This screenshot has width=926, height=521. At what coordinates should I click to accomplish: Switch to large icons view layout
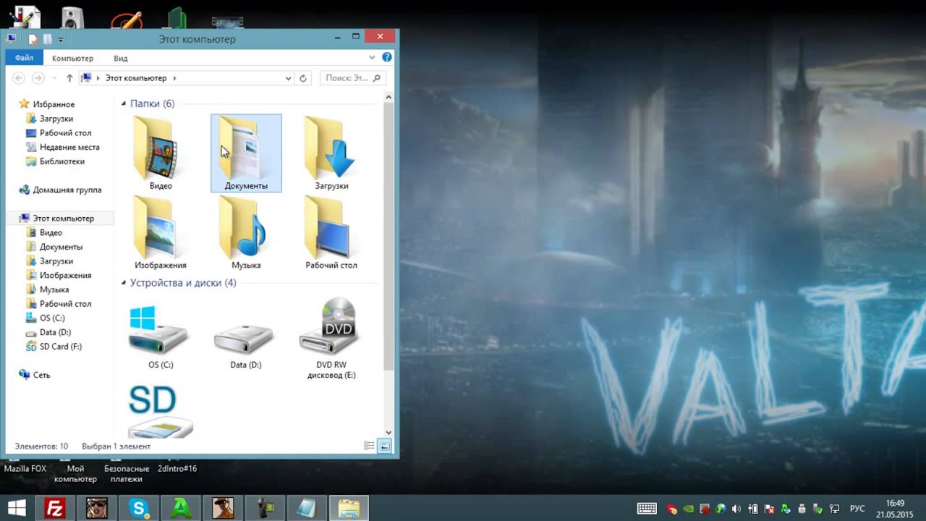(385, 446)
